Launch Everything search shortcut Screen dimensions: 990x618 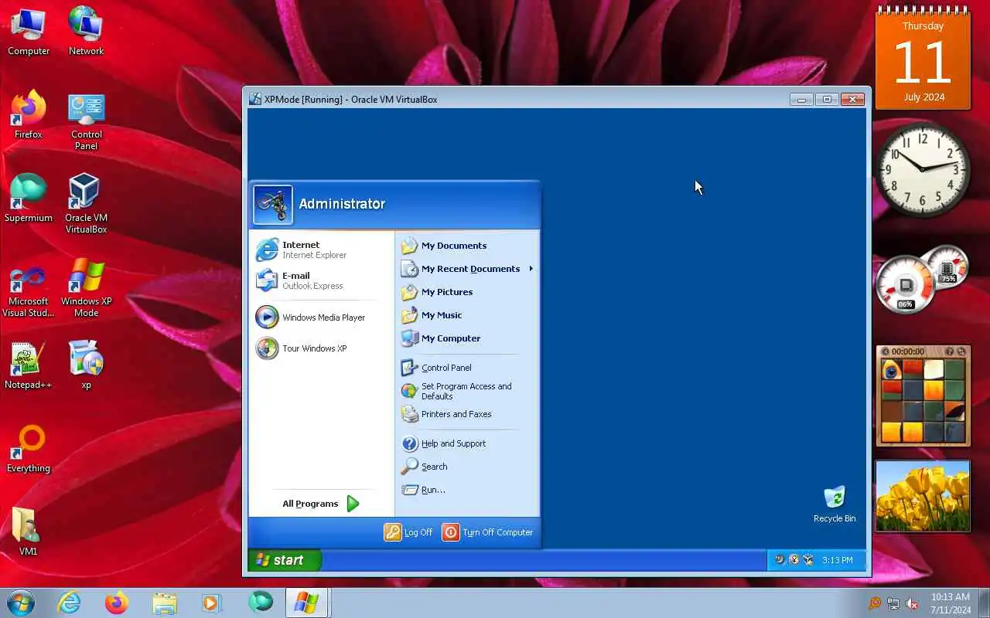tap(29, 448)
